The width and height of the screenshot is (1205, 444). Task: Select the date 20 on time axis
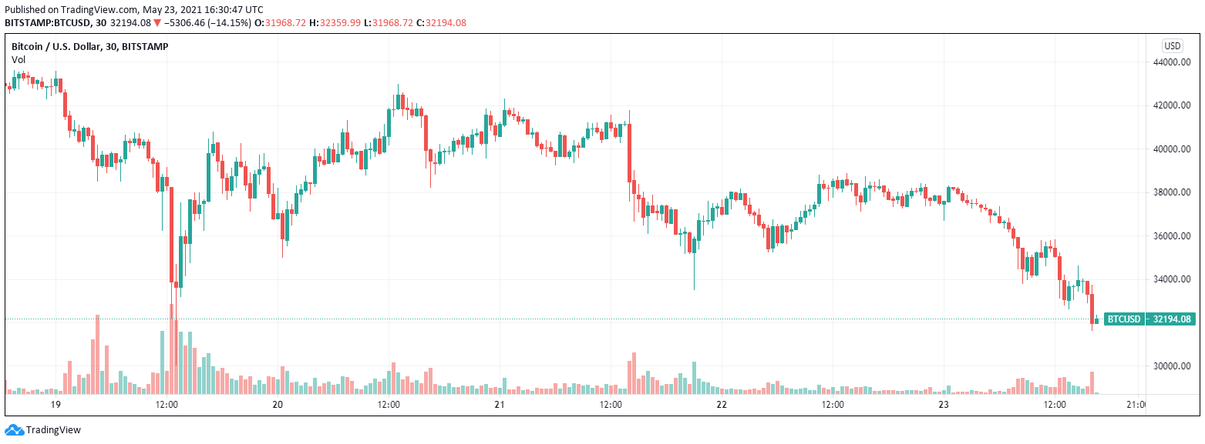(278, 405)
